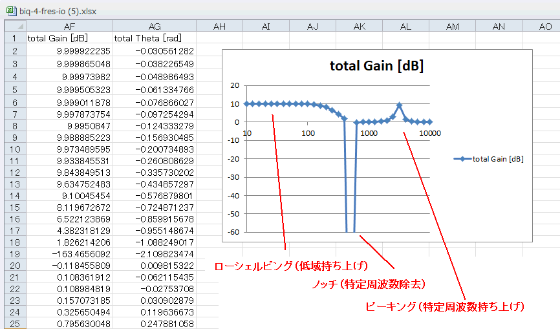Image resolution: width=560 pixels, height=329 pixels.
Task: Select column AN header
Action: tap(499, 27)
